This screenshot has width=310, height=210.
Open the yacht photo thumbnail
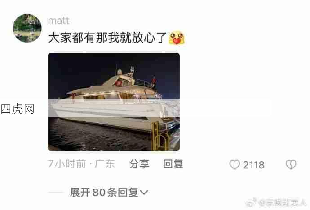pyautogui.click(x=114, y=102)
